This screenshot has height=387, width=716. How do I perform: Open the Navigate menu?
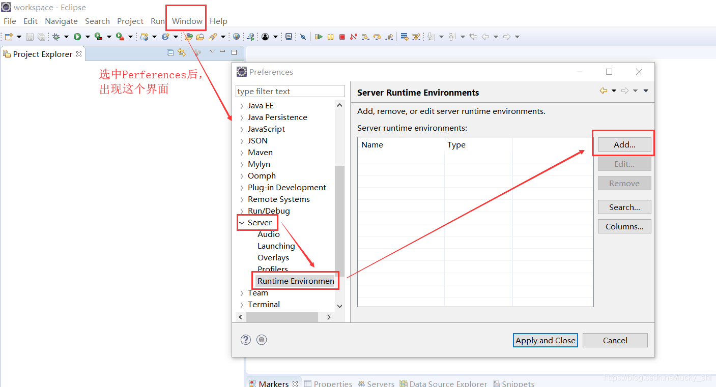(x=61, y=21)
